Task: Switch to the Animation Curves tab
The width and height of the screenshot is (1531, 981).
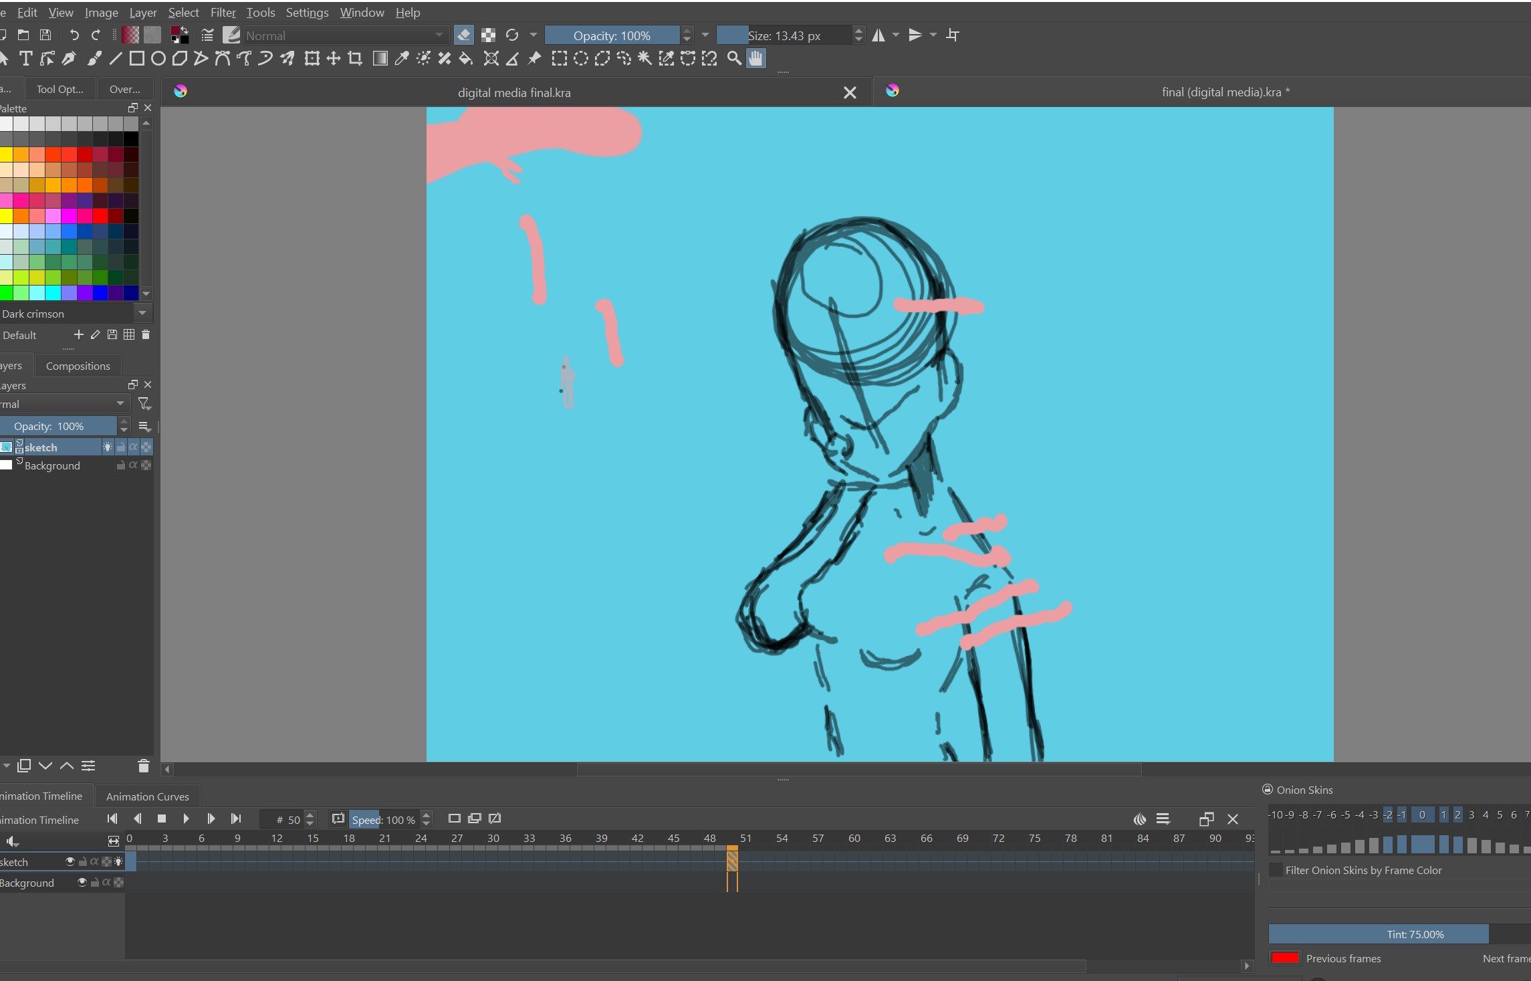Action: coord(147,796)
